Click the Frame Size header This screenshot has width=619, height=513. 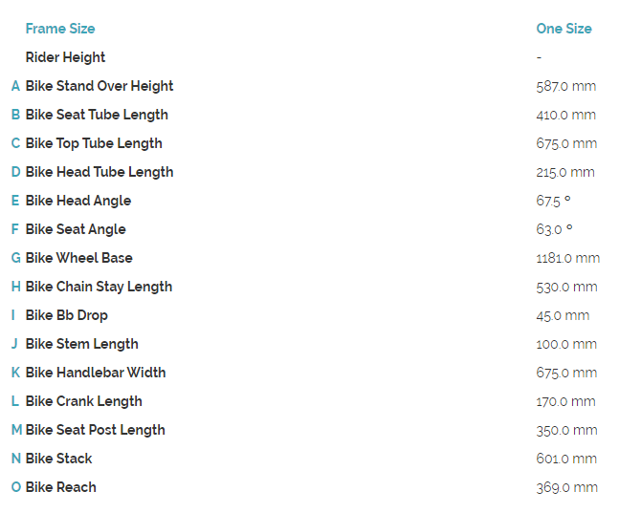(x=60, y=29)
